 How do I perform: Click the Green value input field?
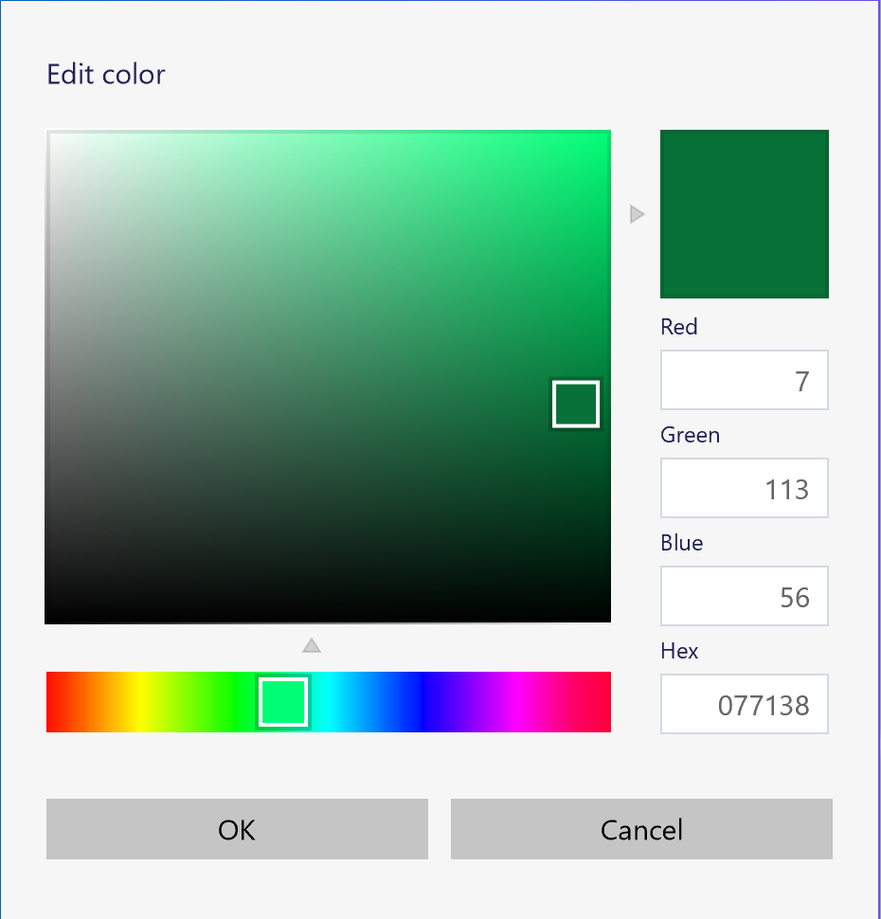point(745,488)
